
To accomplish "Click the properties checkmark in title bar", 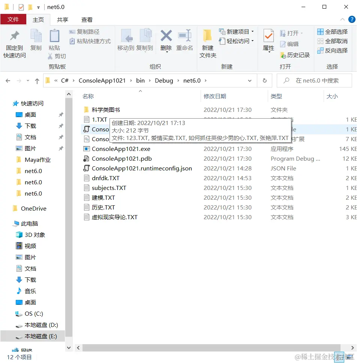I will coord(21,7).
